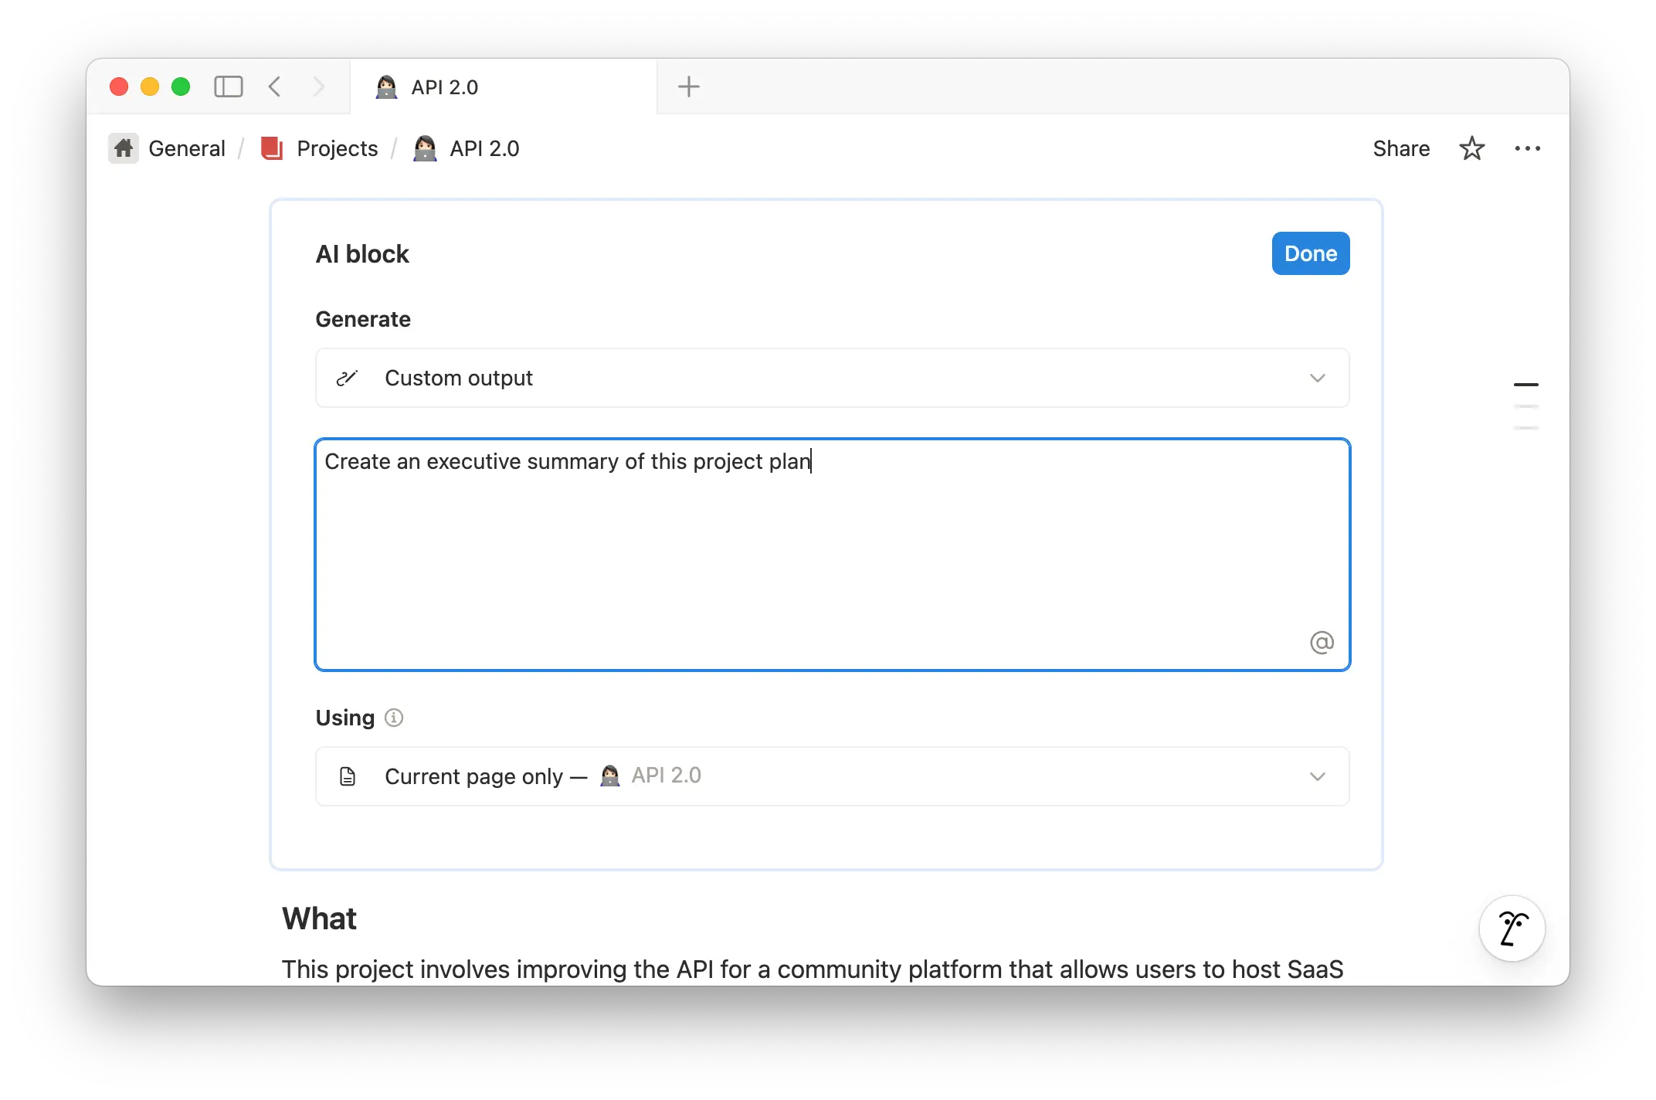Go forward with the right arrow
The image size is (1656, 1100).
[319, 87]
